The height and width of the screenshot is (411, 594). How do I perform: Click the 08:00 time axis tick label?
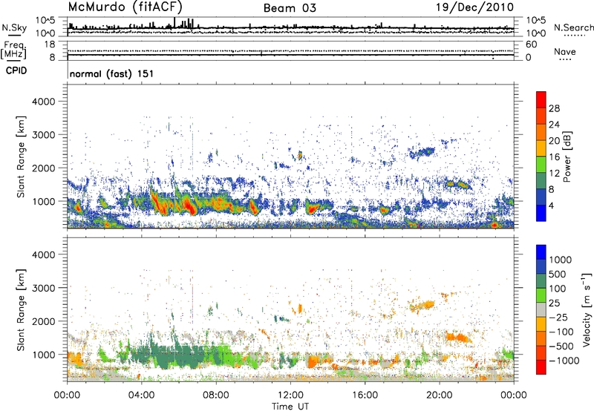coord(216,395)
